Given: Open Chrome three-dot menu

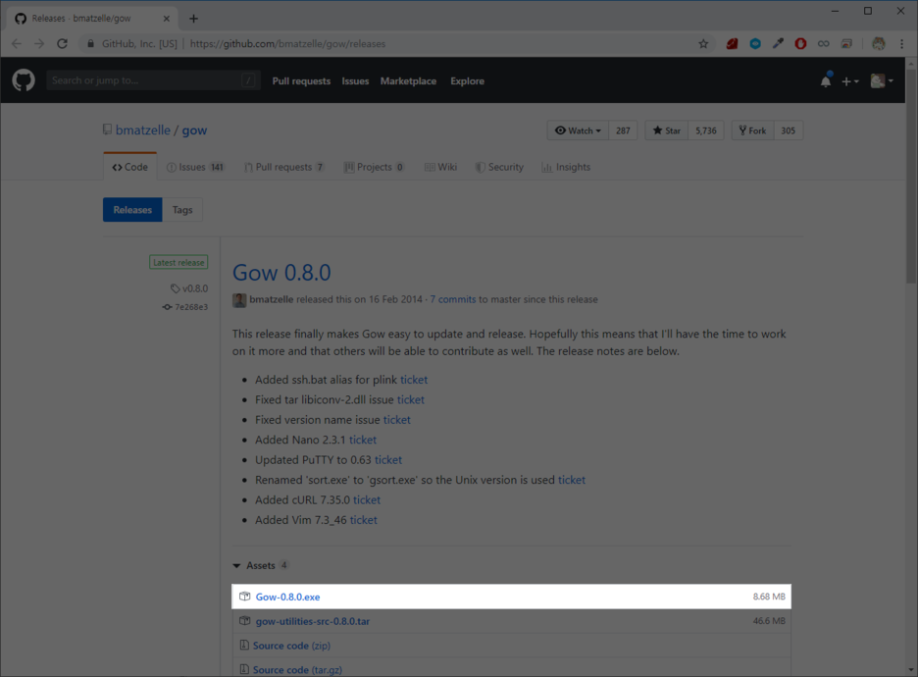Looking at the screenshot, I should pyautogui.click(x=901, y=44).
